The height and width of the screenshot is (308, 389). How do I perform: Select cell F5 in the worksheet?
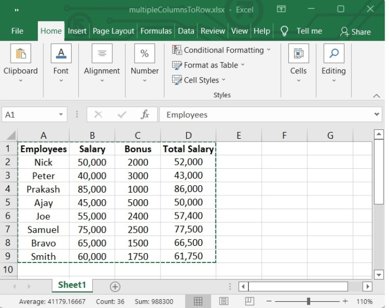[284, 203]
